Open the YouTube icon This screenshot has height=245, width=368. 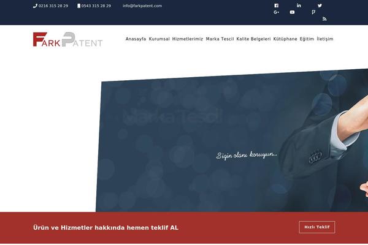(292, 12)
